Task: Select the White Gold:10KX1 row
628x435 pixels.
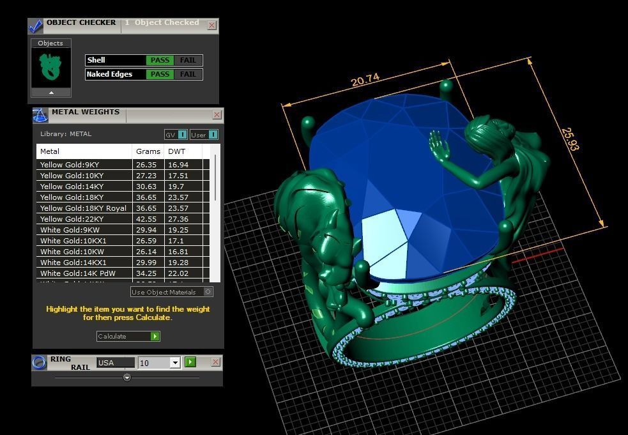Action: point(123,240)
